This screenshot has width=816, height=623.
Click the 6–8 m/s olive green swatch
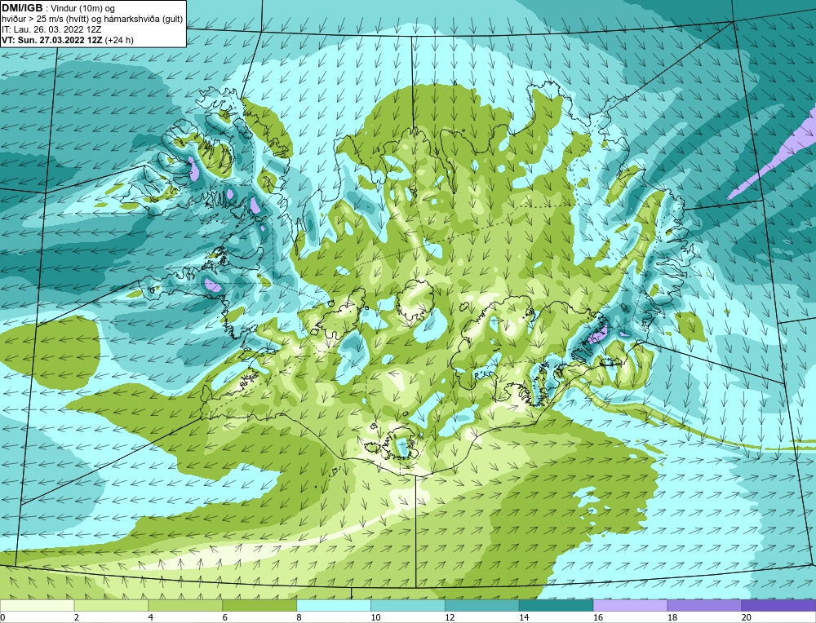[259, 605]
